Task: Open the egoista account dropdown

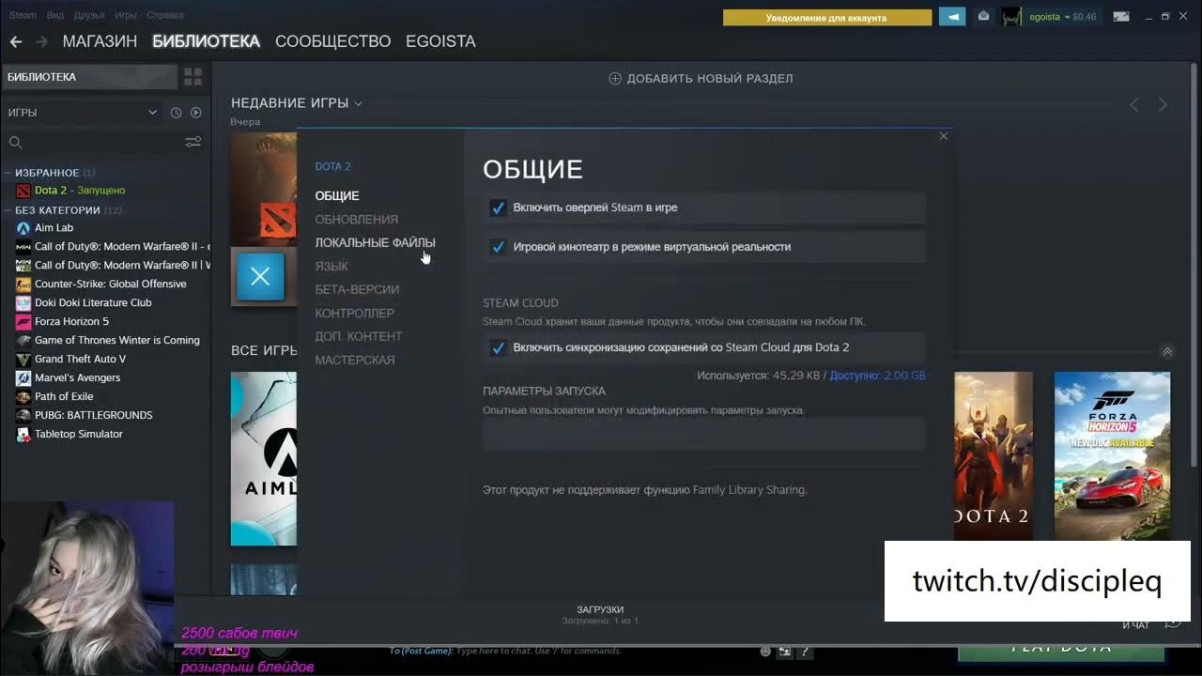Action: click(x=1063, y=17)
